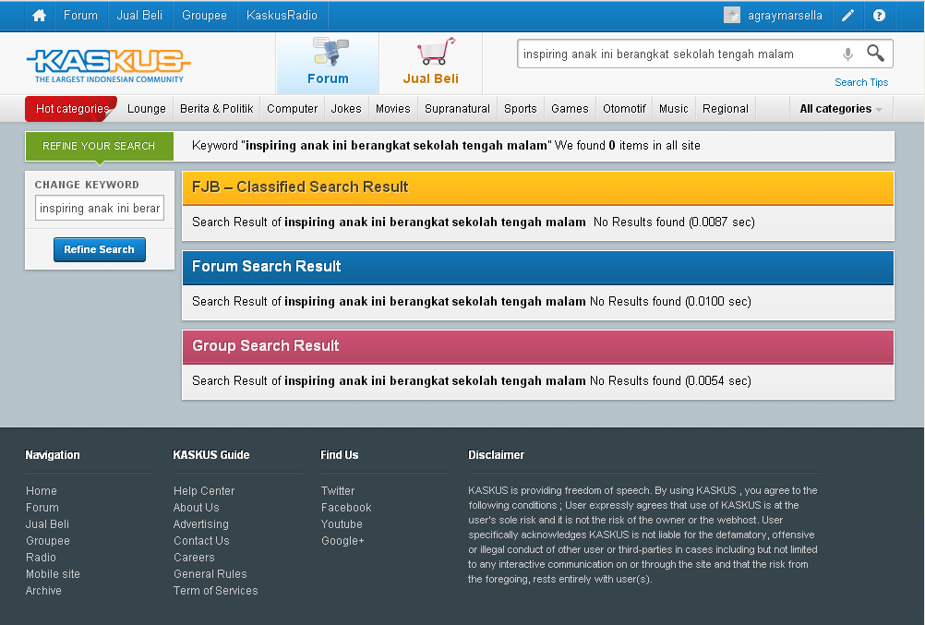The height and width of the screenshot is (625, 925).
Task: Click the user avatar next to agraymarsella
Action: click(731, 16)
